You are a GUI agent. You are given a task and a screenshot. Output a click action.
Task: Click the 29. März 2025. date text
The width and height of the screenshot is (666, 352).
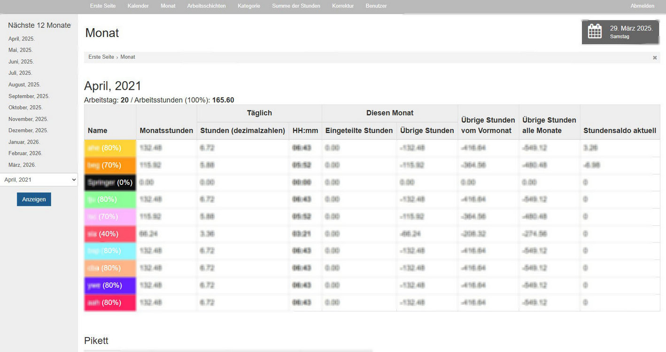[631, 28]
